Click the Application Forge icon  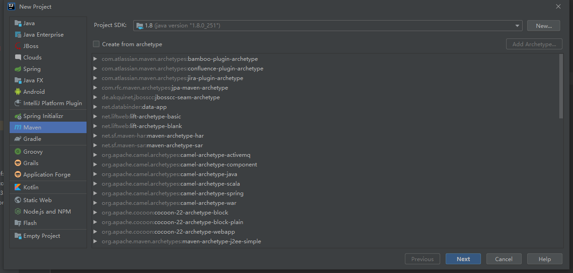tap(18, 175)
